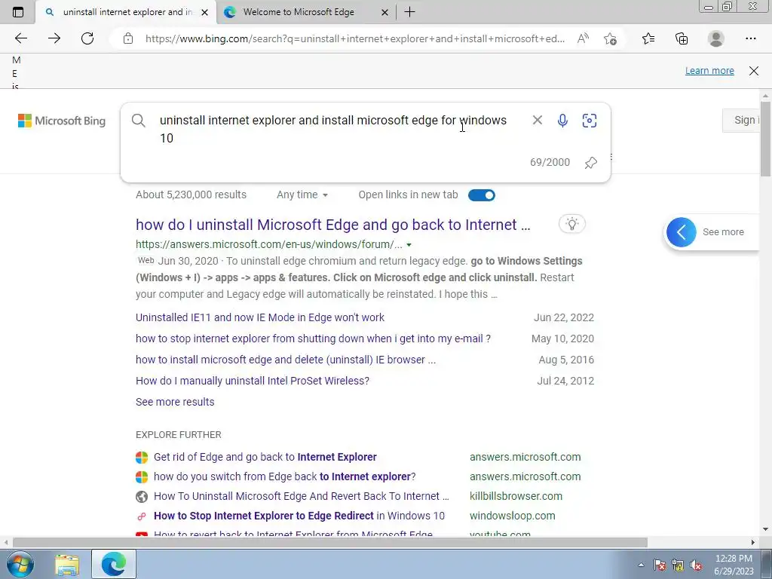Open a new tab with plus button
This screenshot has height=579, width=772.
409,12
